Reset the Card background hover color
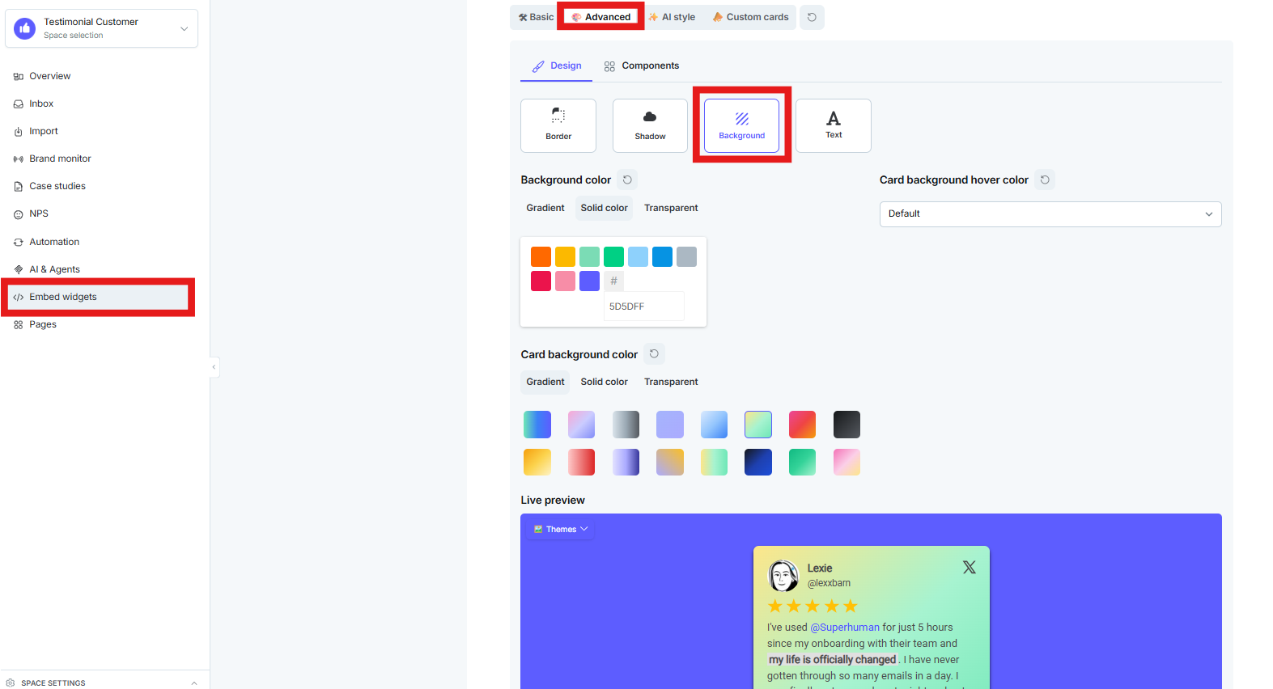Screen dimensions: 1273x689 coord(1045,180)
